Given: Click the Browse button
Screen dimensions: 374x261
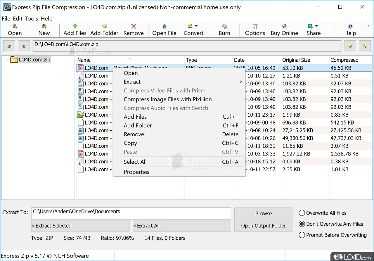Looking at the screenshot, I should point(264,214).
